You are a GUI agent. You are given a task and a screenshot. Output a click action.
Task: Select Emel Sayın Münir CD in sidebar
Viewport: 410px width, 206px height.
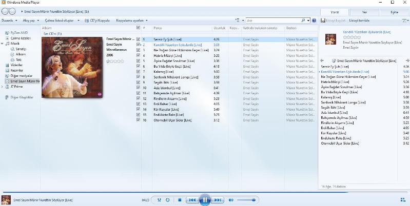point(23,81)
